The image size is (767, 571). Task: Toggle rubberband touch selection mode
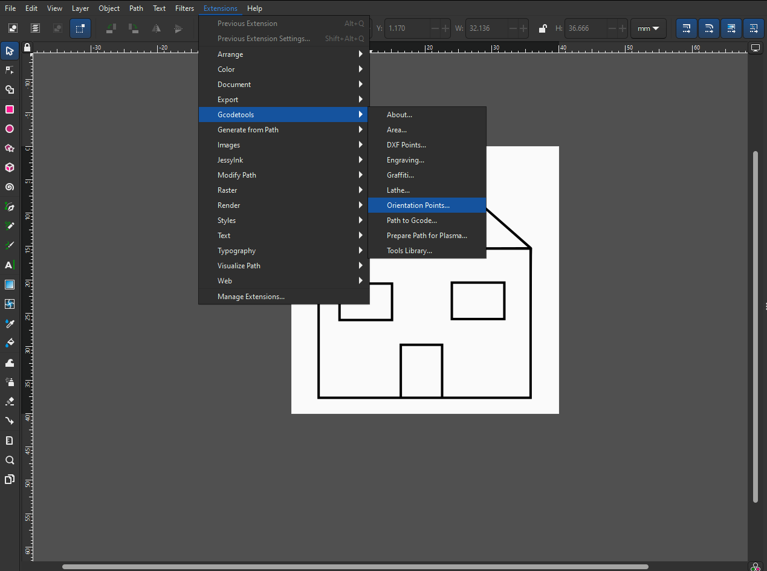[x=80, y=28]
